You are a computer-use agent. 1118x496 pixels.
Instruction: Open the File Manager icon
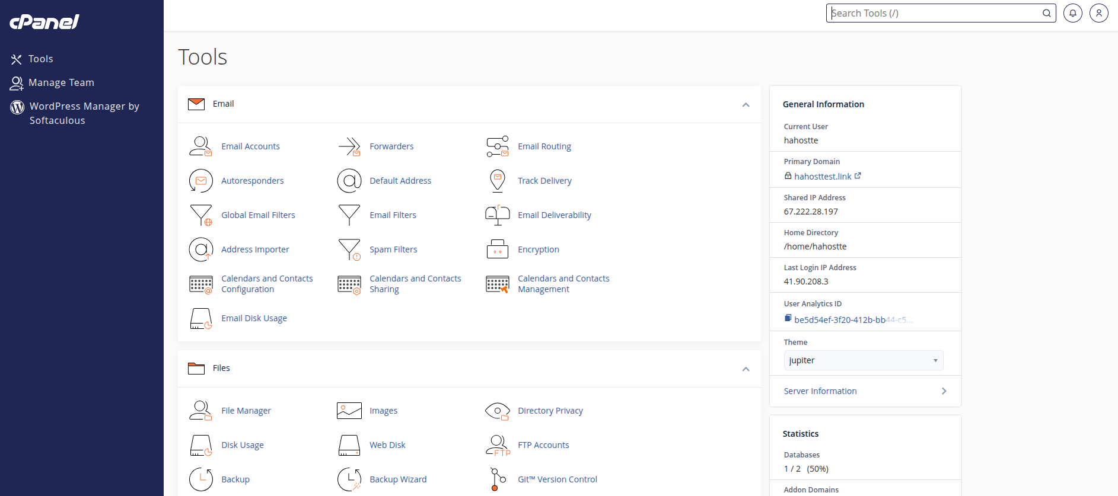(x=200, y=411)
